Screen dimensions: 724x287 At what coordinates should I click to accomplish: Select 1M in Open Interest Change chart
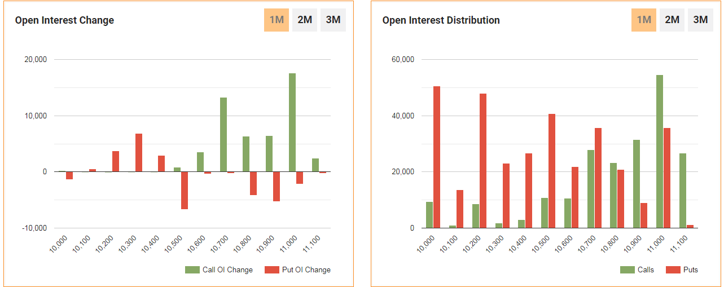click(x=276, y=20)
